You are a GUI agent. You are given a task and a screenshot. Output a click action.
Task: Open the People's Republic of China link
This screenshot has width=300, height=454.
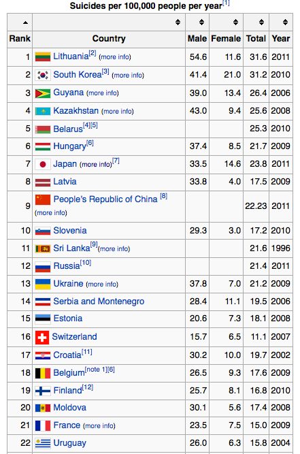point(105,199)
